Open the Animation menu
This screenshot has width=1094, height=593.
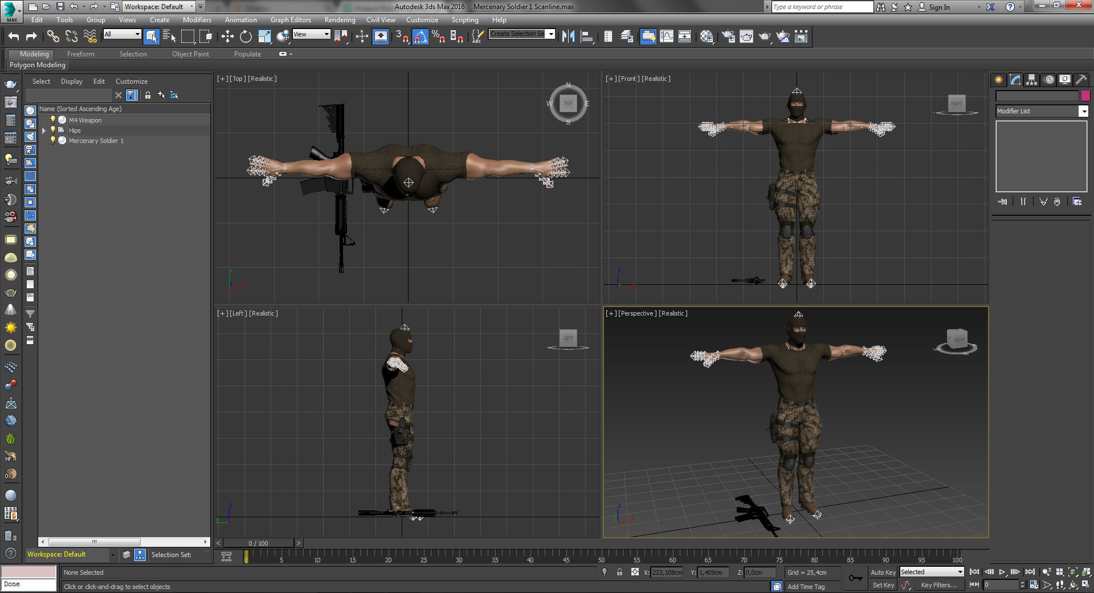tap(240, 19)
